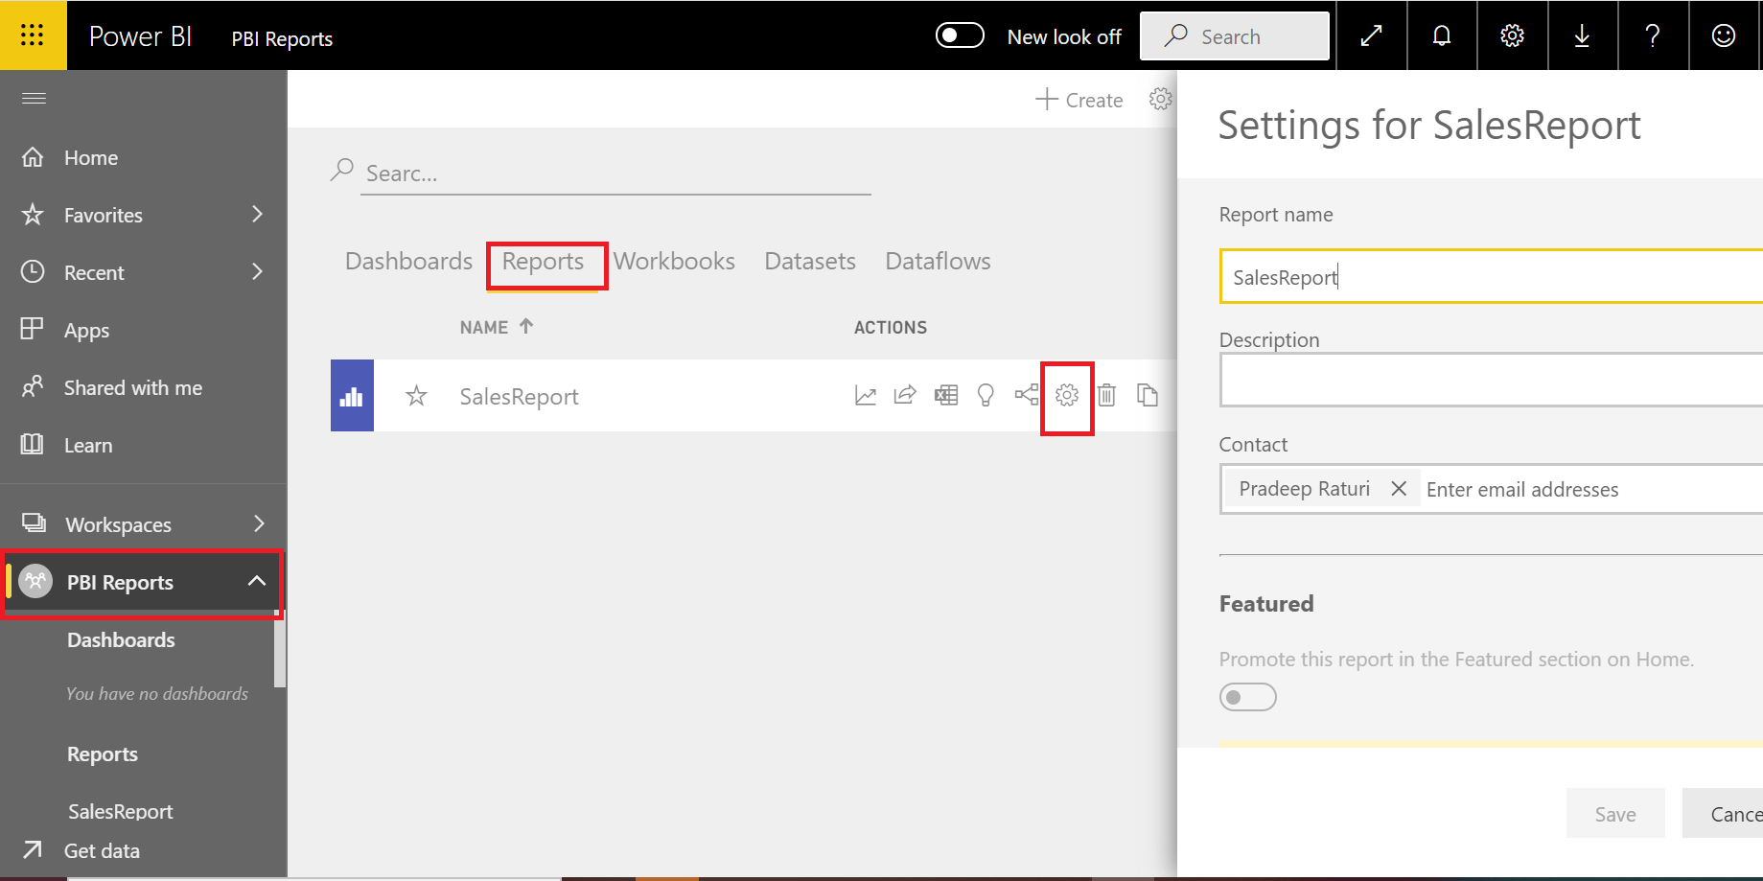Save the SalesReport settings

1614,813
